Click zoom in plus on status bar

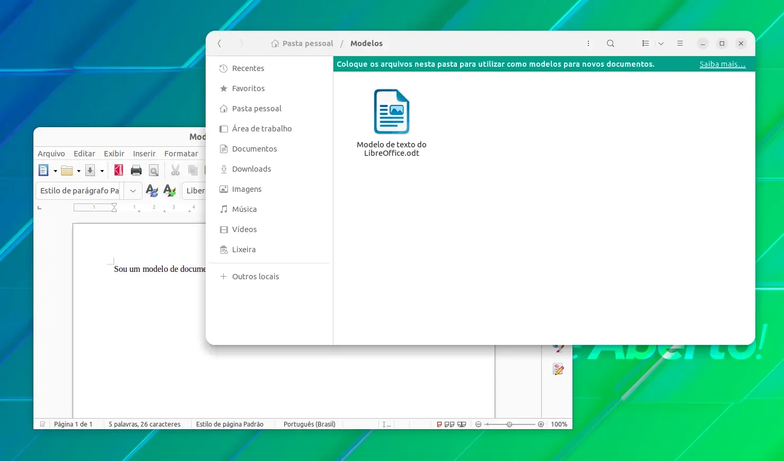point(541,424)
